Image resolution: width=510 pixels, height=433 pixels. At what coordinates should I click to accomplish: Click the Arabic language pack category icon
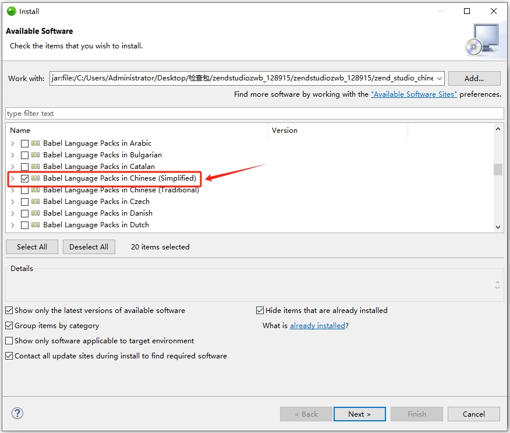click(x=36, y=143)
